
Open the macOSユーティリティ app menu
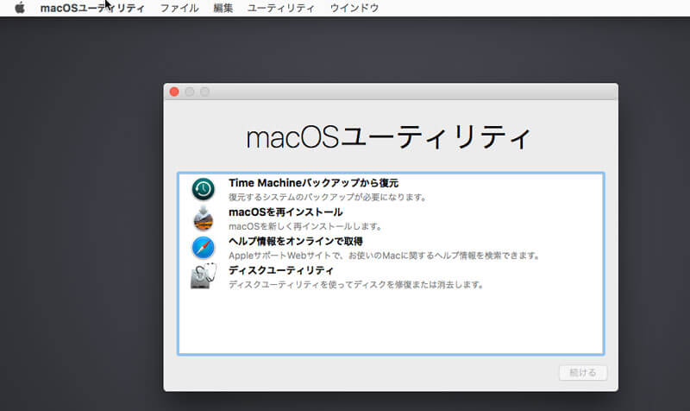click(92, 8)
